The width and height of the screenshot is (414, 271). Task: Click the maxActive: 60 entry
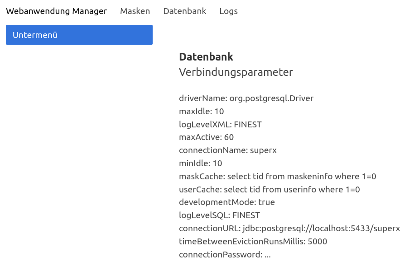206,137
